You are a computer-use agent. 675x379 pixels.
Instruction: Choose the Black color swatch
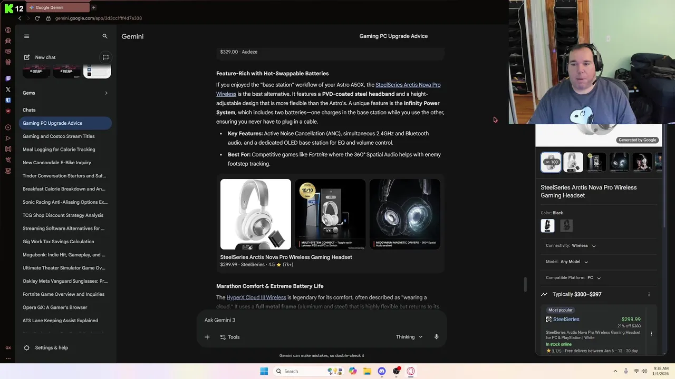click(547, 225)
